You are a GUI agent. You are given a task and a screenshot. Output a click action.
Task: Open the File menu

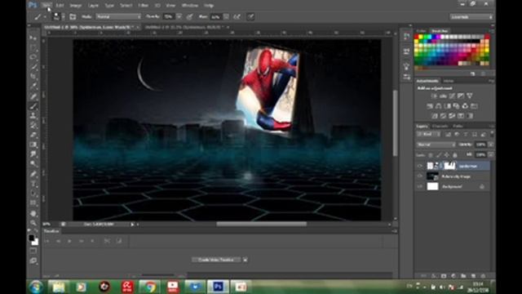[x=46, y=6]
